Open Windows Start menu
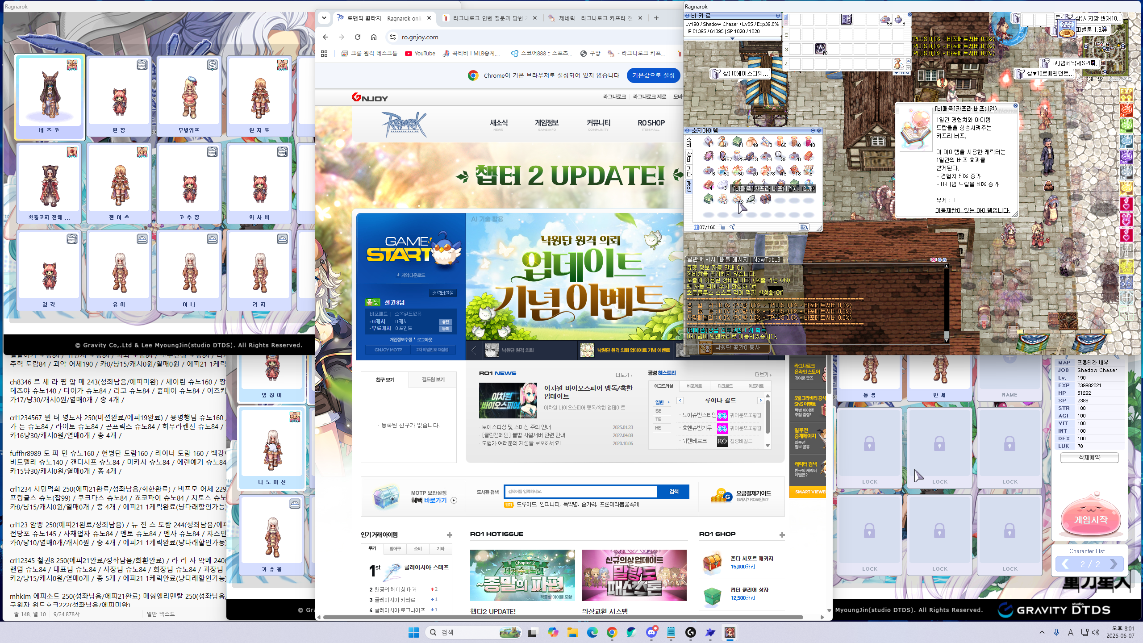This screenshot has width=1143, height=643. coord(413,632)
